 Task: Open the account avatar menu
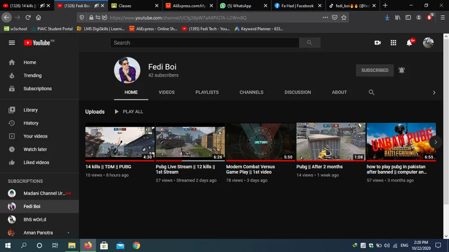pyautogui.click(x=428, y=43)
